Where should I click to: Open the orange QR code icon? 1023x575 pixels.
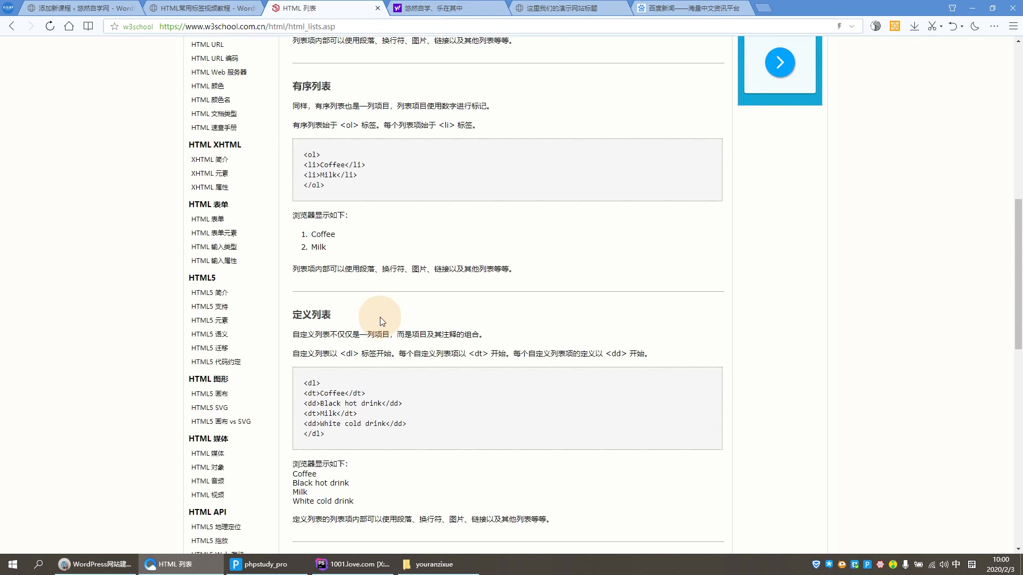point(895,26)
